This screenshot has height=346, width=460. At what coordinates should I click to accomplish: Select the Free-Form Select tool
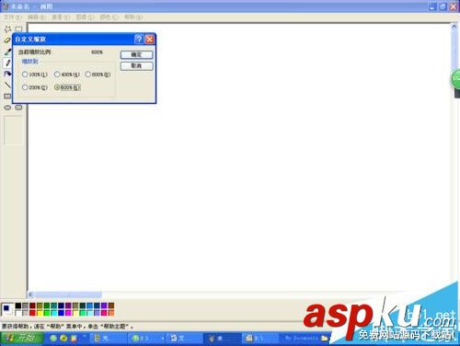[7, 29]
